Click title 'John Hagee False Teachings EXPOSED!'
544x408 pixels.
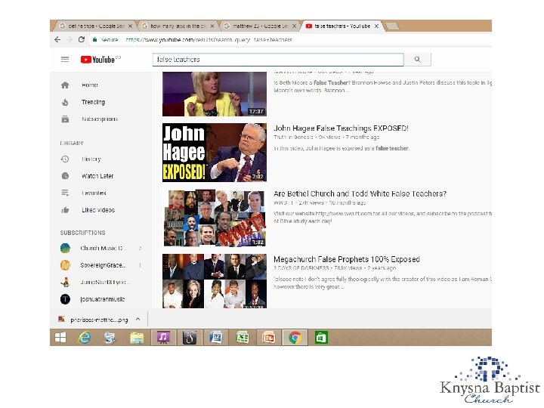pos(341,128)
